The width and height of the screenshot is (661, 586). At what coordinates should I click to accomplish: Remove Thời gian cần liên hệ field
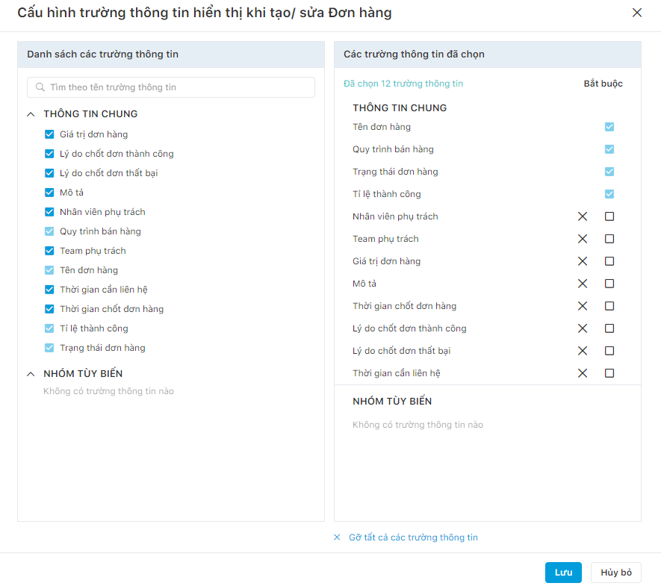(x=582, y=373)
